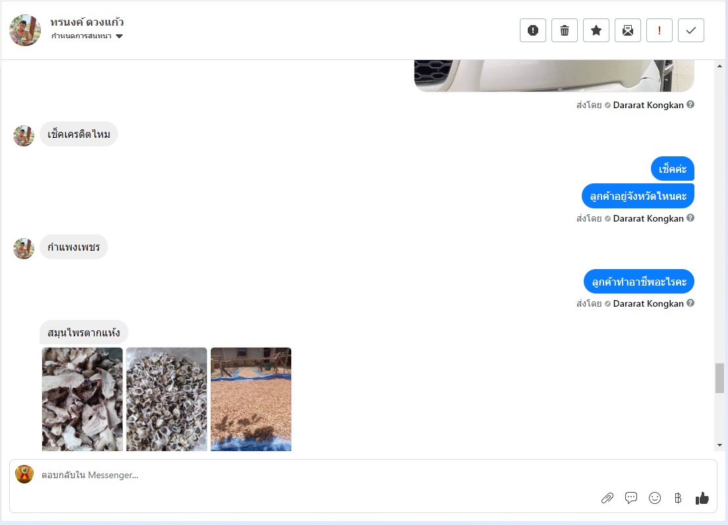The width and height of the screenshot is (728, 525).
Task: Click the chat scrollbar thumb
Action: coord(719,378)
